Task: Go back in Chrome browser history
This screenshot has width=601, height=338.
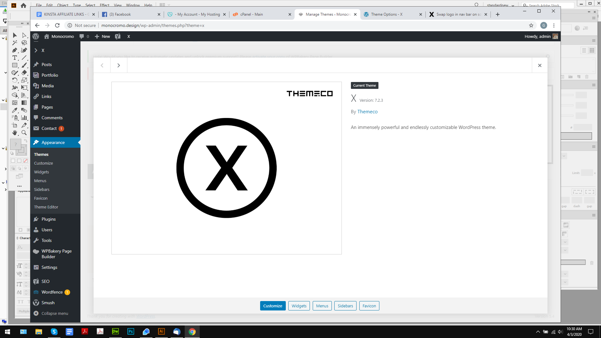Action: coord(37,25)
